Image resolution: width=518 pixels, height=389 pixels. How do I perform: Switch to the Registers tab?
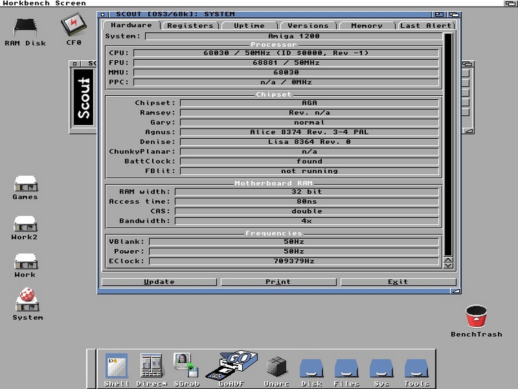[x=190, y=25]
